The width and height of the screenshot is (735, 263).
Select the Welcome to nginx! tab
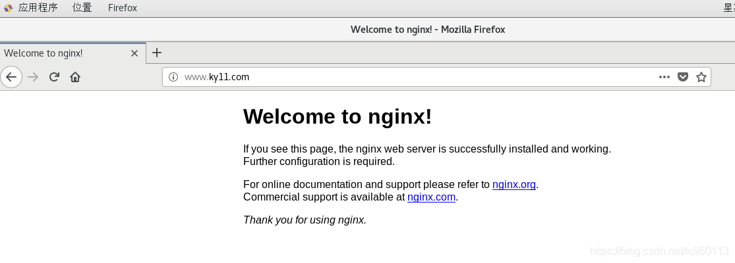pos(73,53)
